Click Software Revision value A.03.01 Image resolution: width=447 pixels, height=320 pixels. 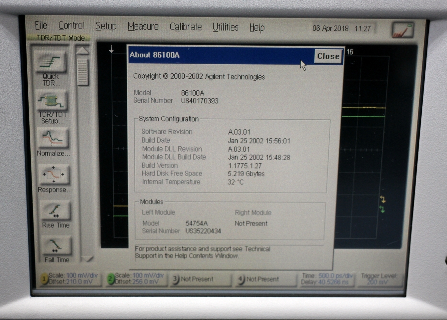(x=239, y=132)
